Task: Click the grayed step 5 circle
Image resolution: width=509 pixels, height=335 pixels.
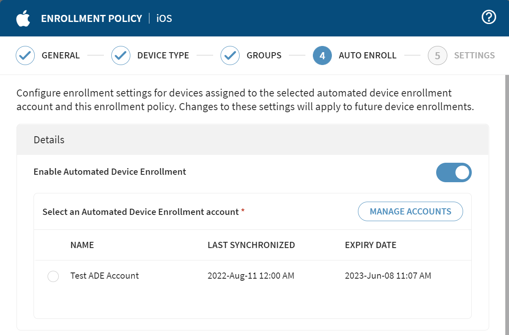Action: [437, 55]
